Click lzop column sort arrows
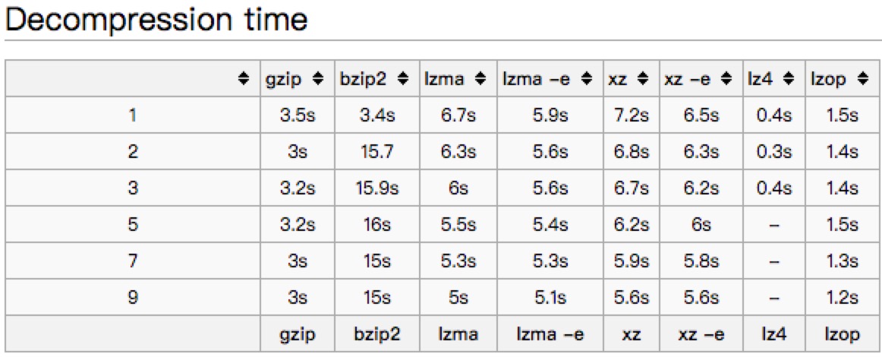882x357 pixels. (x=862, y=78)
